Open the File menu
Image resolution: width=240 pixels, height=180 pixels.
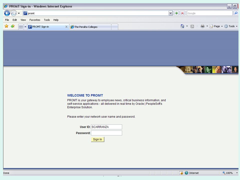point(7,20)
